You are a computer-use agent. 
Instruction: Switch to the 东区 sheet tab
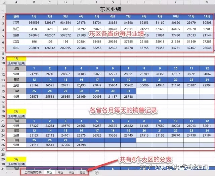coord(49,172)
